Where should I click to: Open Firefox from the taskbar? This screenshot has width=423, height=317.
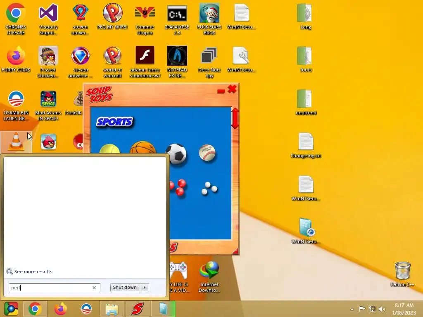(60, 309)
